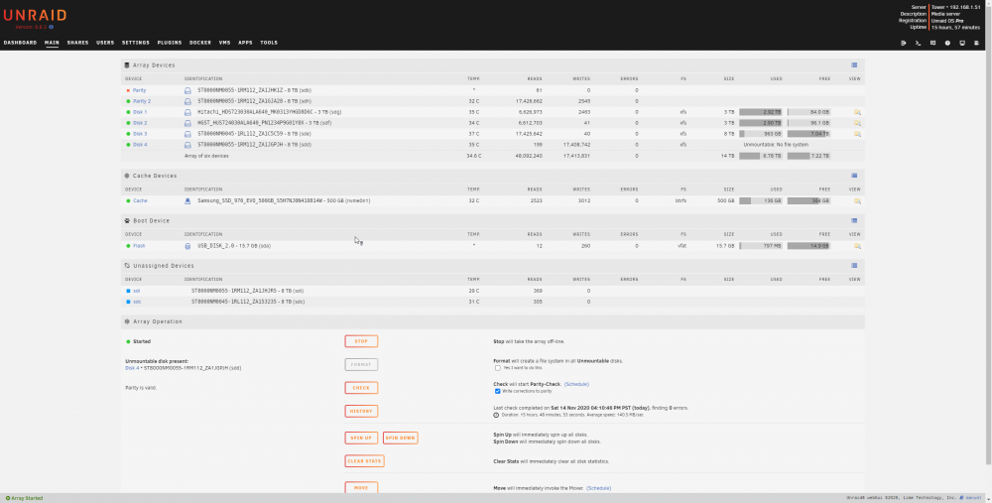Browse Disk 1 using its view icon

coord(857,112)
